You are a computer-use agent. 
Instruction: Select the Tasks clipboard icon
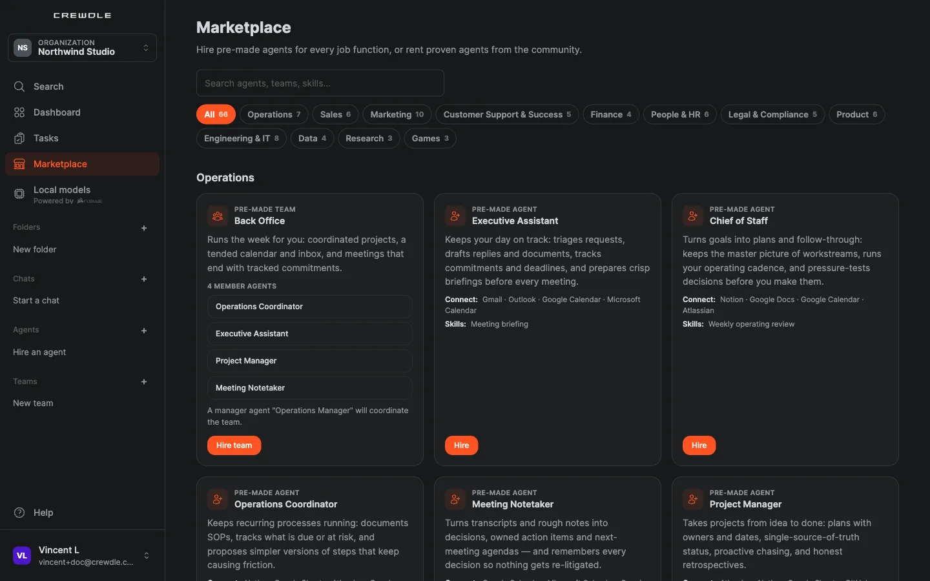(x=19, y=138)
